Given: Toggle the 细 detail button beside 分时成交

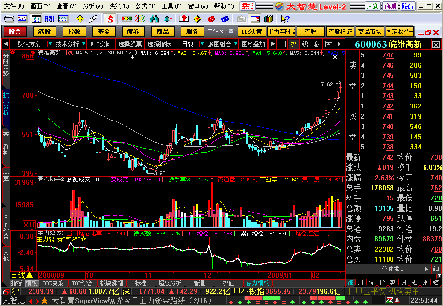Looking at the screenshot, I should (436, 269).
